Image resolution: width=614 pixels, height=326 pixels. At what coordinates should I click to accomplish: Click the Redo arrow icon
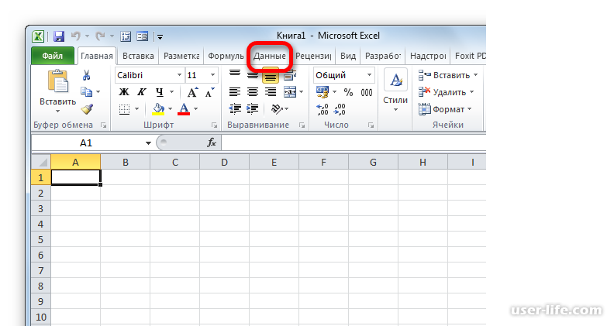coord(100,36)
